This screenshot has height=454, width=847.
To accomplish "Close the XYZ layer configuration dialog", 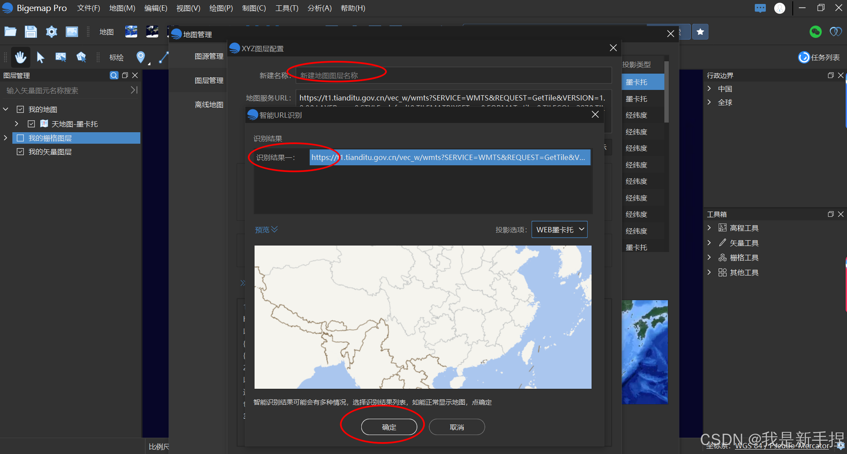I will 613,48.
